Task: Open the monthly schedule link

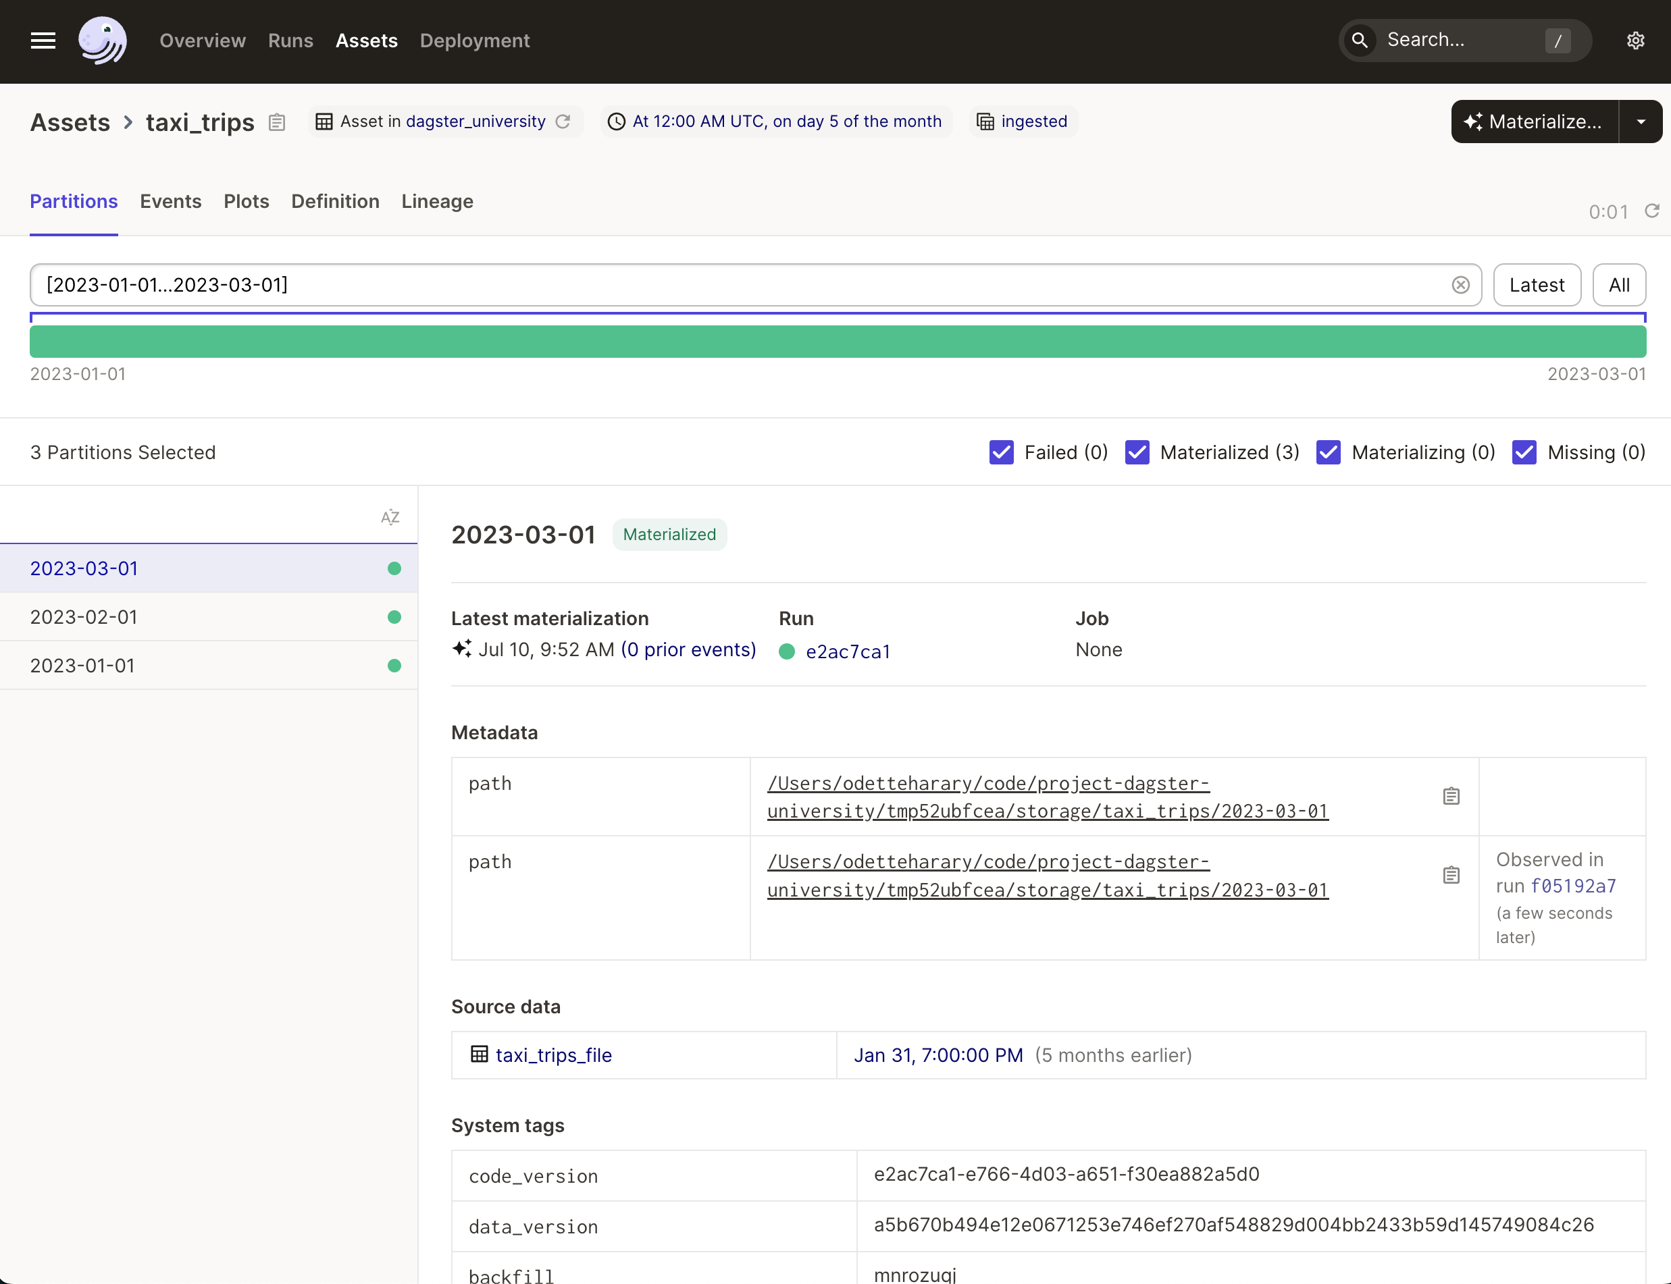Action: (787, 122)
